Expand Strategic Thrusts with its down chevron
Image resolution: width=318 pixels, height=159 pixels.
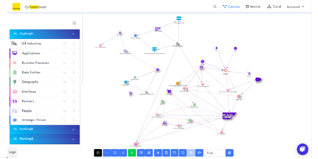(x=64, y=120)
